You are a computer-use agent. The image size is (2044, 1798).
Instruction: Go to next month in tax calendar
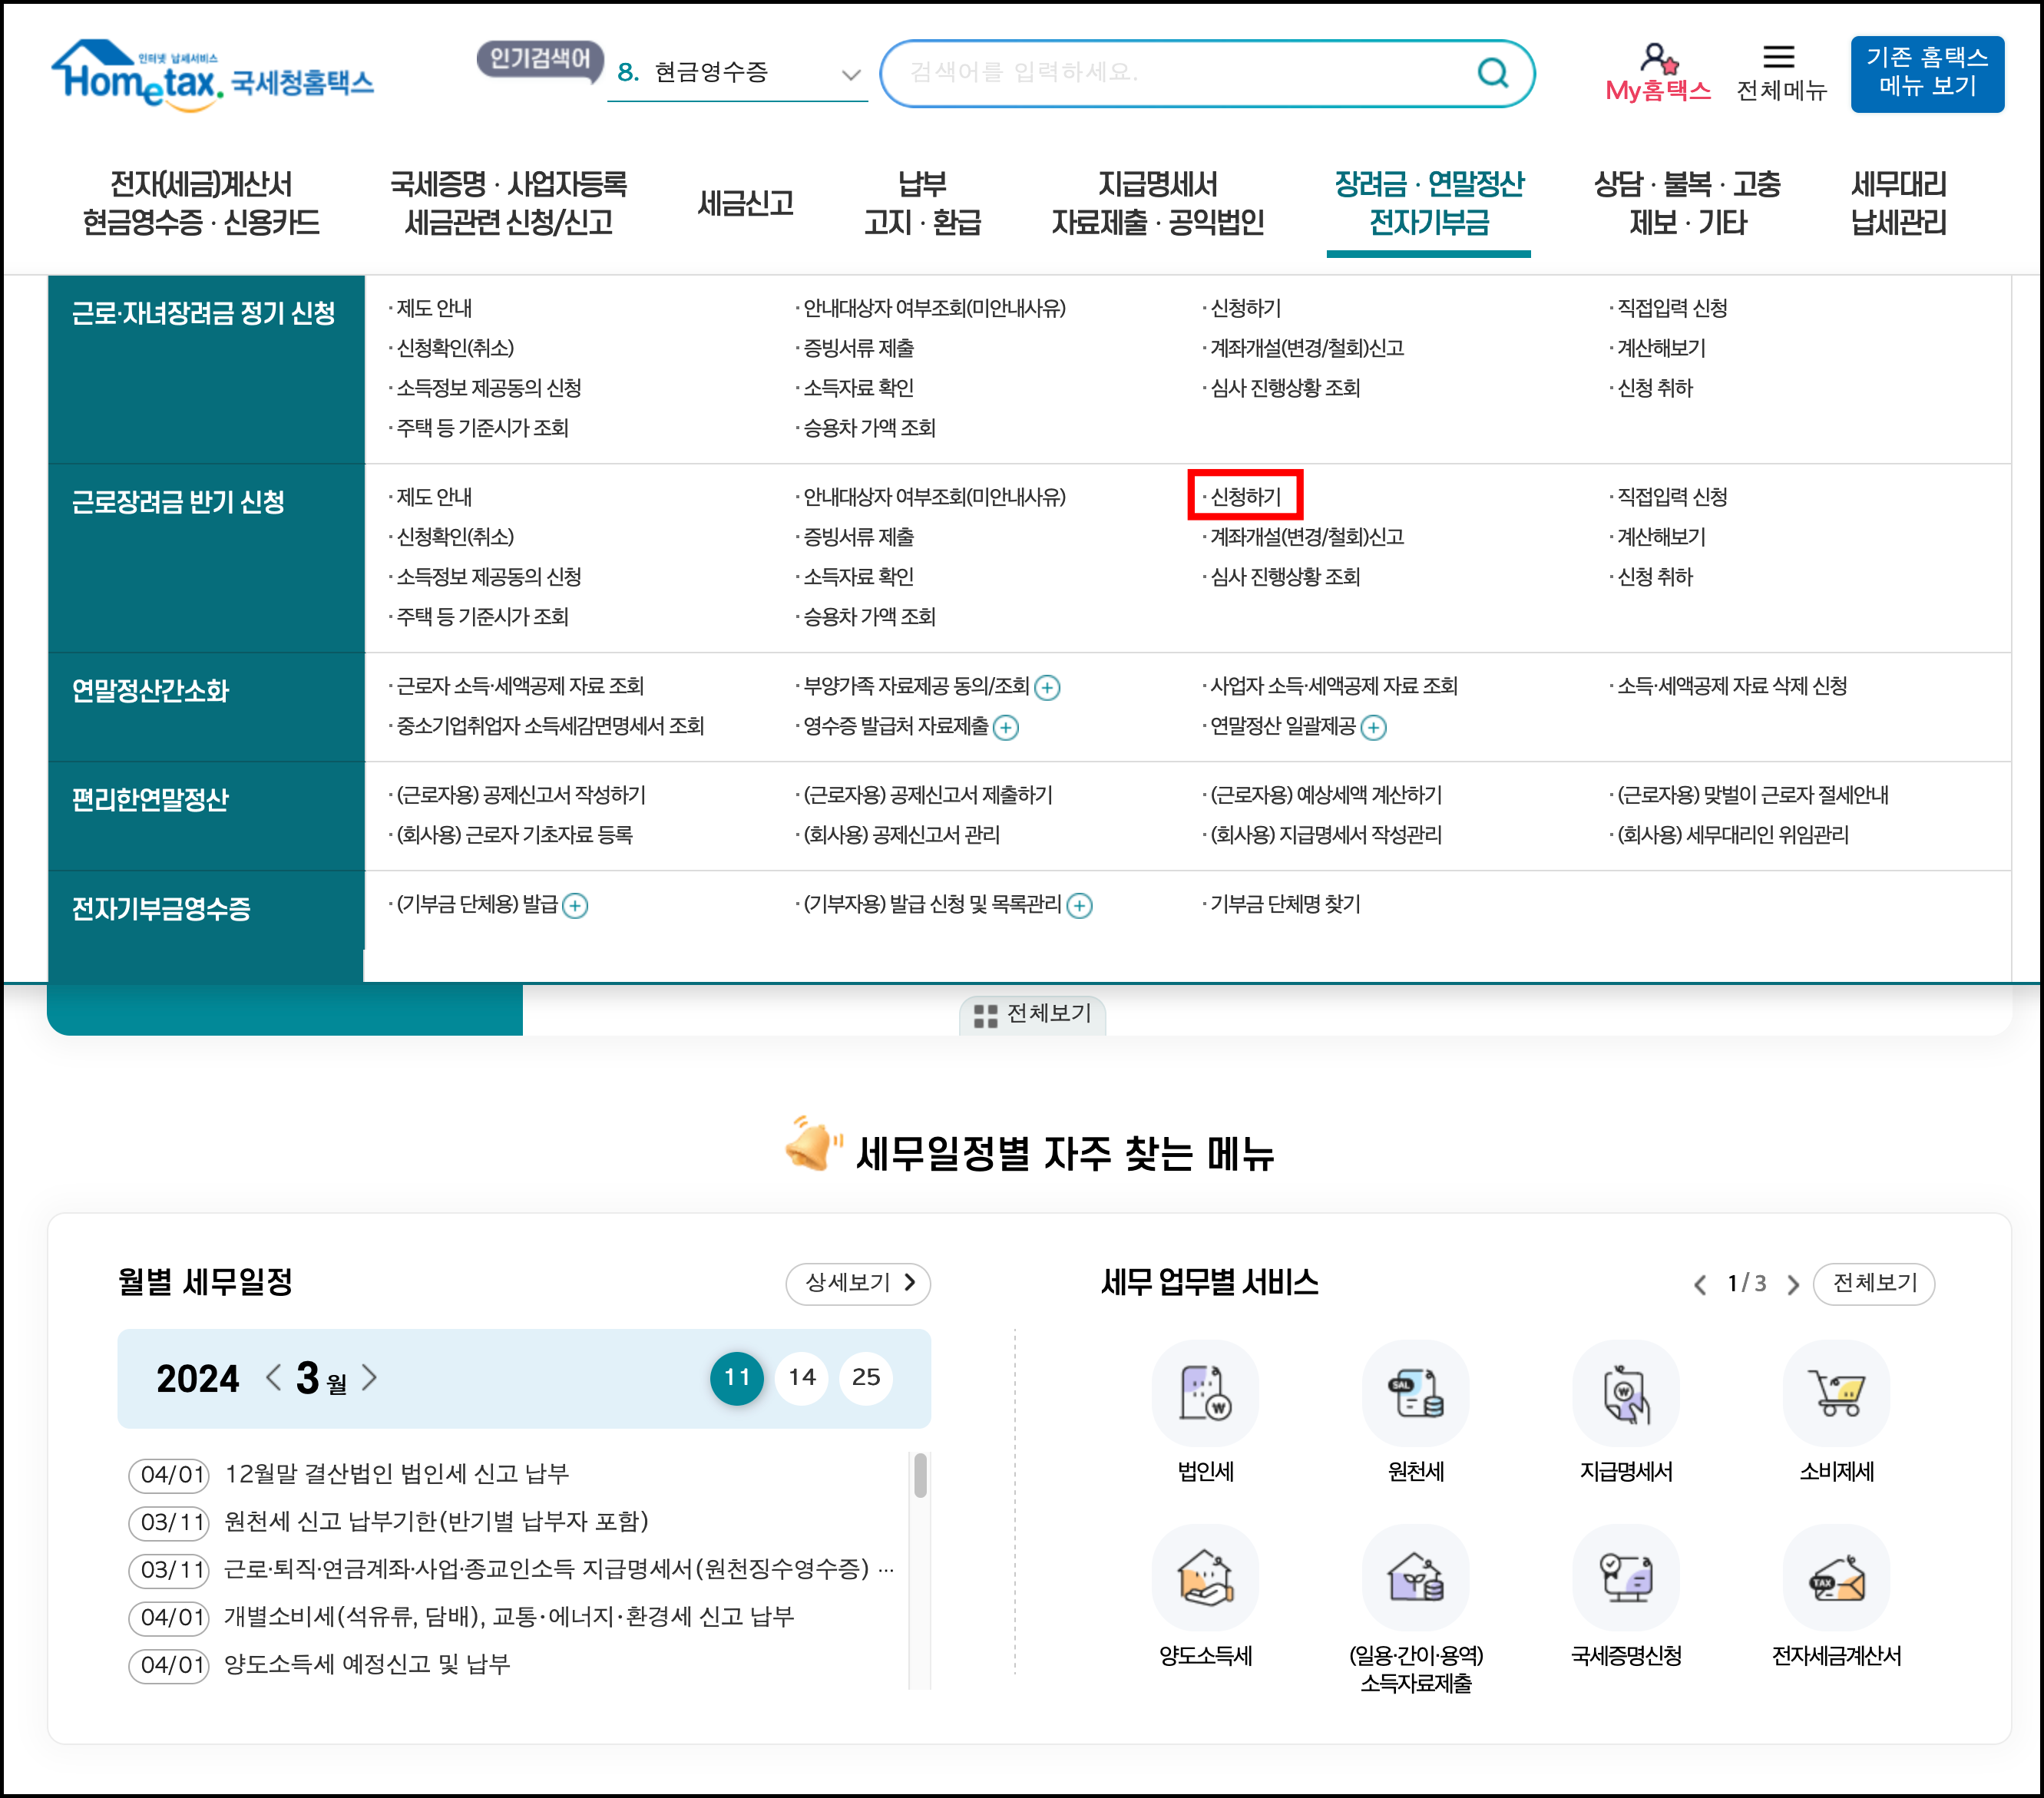370,1377
